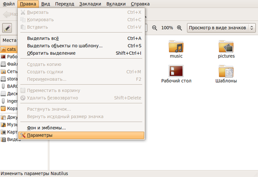Viewport: 258px width, 177px height.
Task: Click the pencil edit-location toolbar icon
Action: click(x=7, y=28)
